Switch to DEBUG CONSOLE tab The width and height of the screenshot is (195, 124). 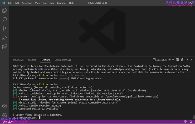(x=63, y=60)
